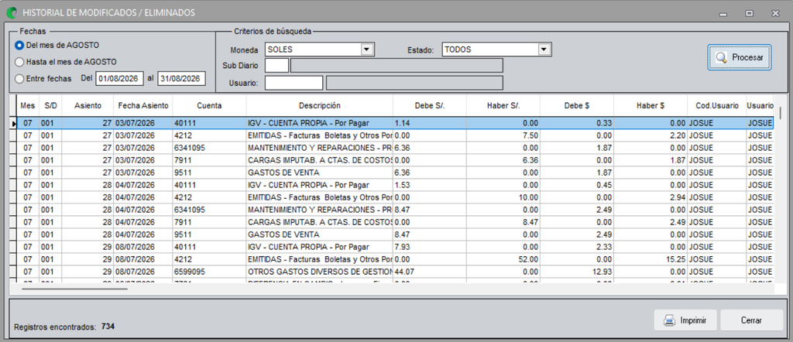The height and width of the screenshot is (342, 793).
Task: Click the 'Mes' column header
Action: point(28,105)
